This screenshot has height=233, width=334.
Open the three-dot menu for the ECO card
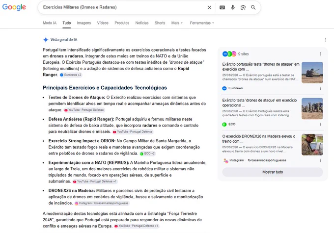point(321,124)
